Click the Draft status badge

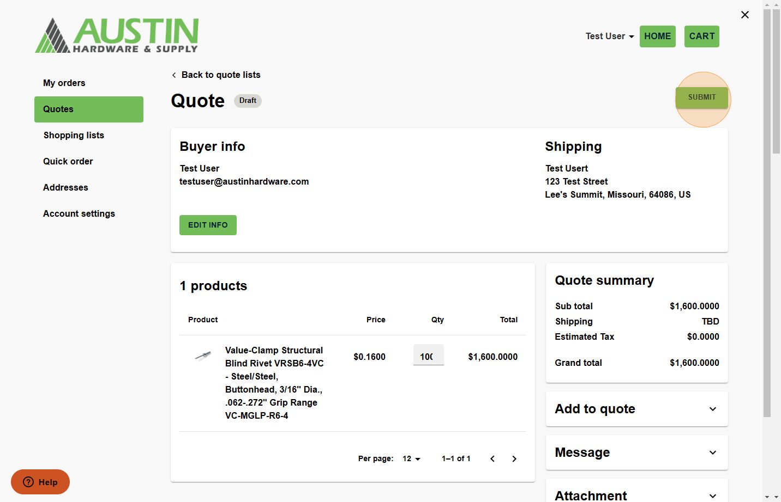pos(248,101)
